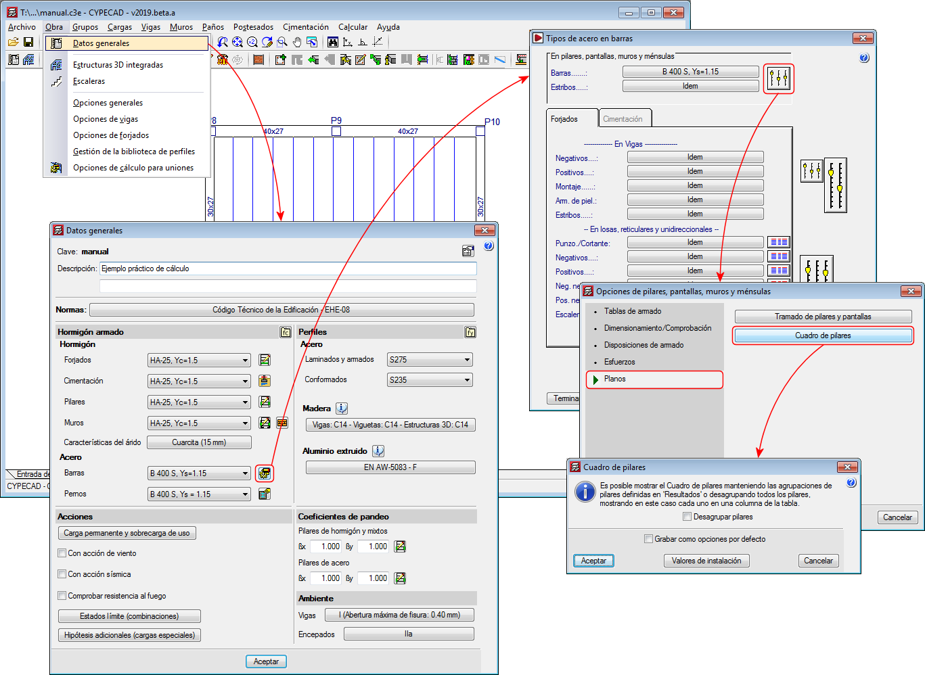
Task: Open Cimentación concrete type dropdown
Action: click(199, 381)
